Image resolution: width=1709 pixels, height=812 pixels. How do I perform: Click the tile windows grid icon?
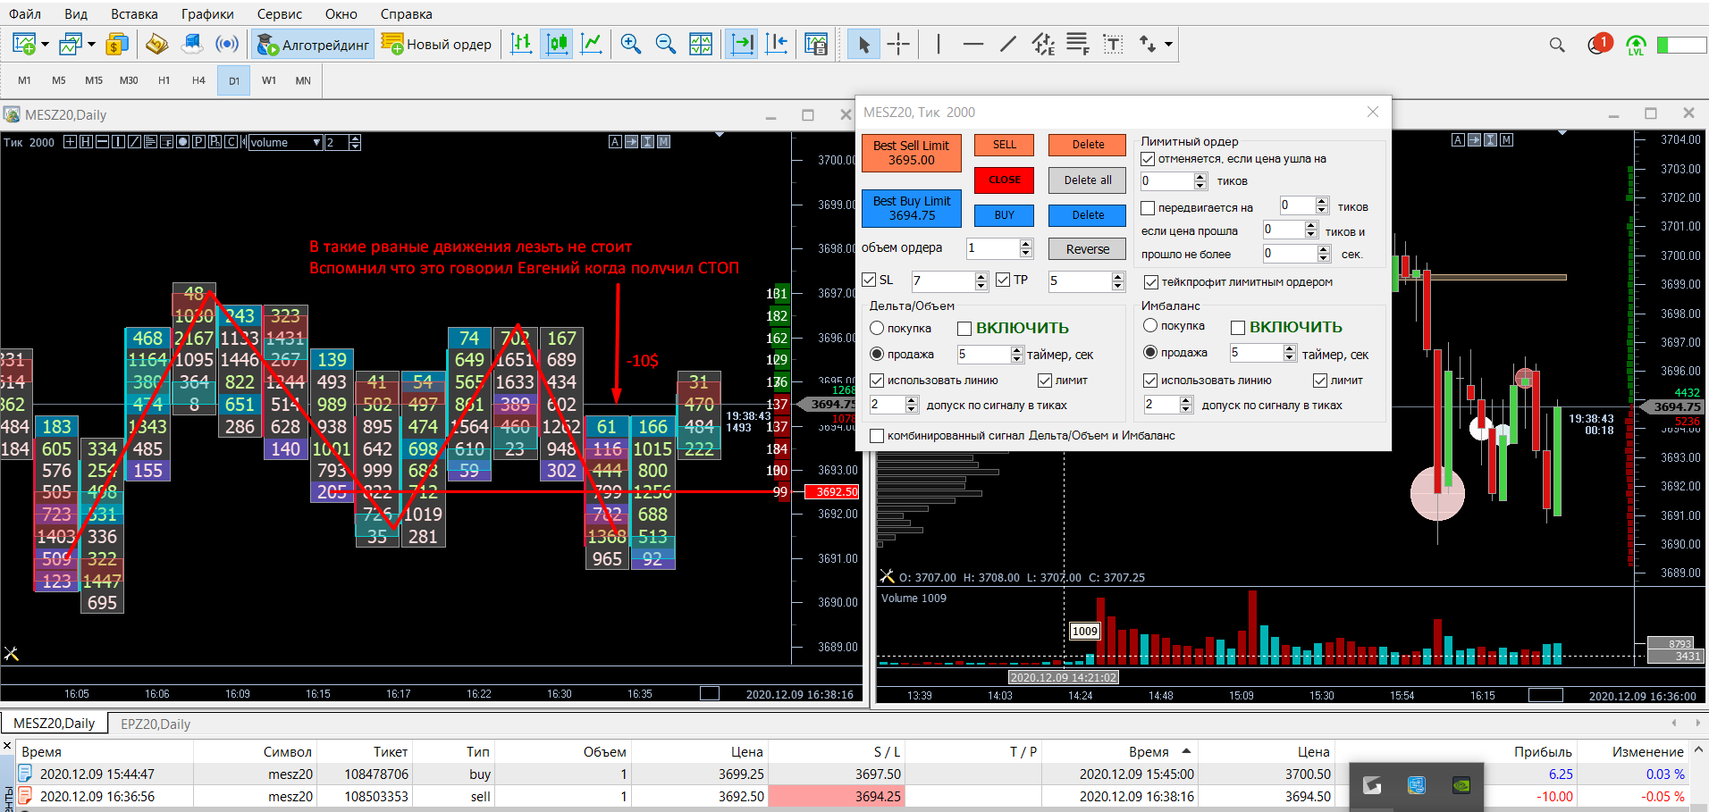(x=701, y=44)
